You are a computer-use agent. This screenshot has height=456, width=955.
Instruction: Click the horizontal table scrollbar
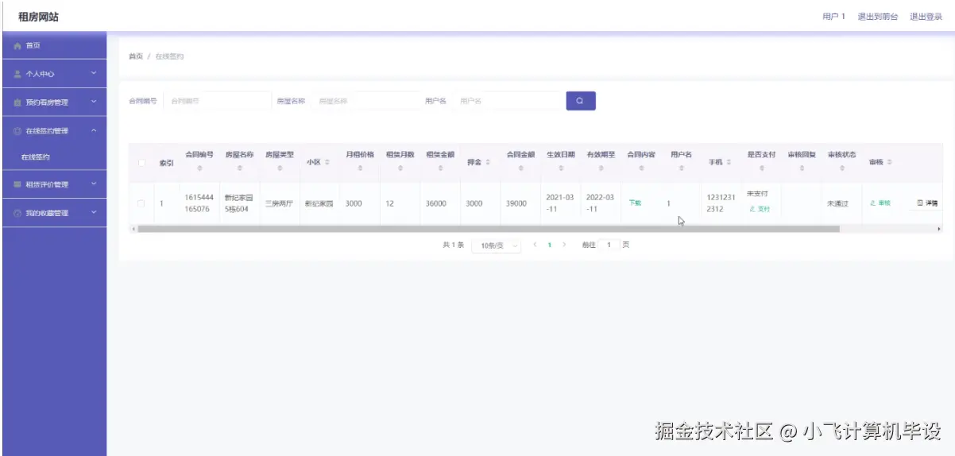click(x=489, y=229)
